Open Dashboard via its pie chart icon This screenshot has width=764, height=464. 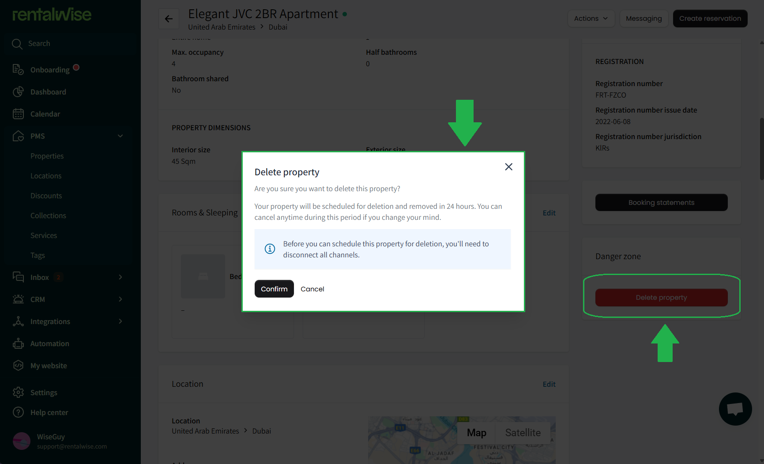click(x=18, y=92)
